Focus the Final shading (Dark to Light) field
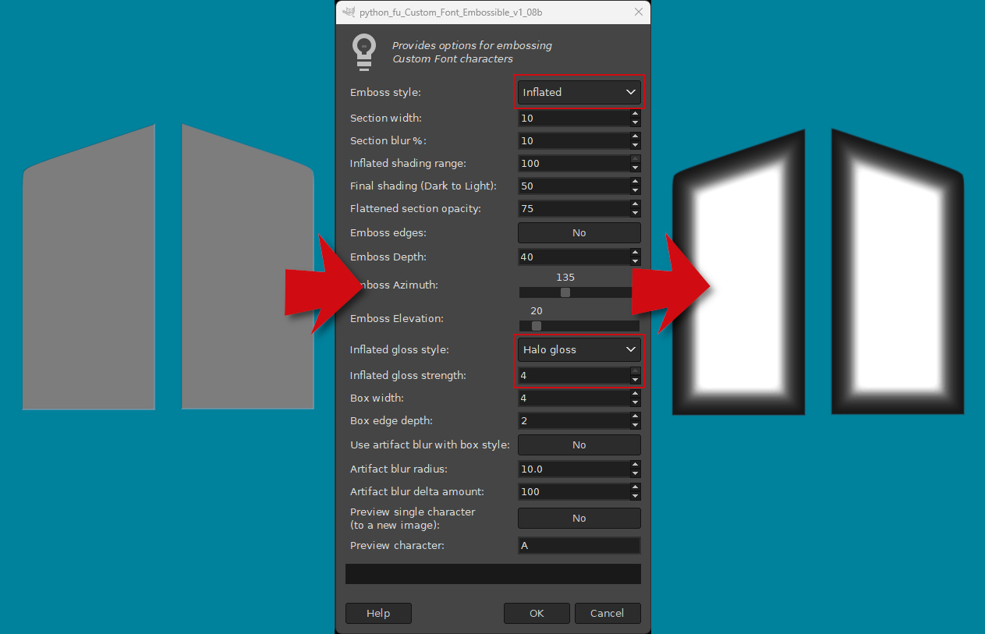Screen dimensions: 985x634 [x=574, y=186]
